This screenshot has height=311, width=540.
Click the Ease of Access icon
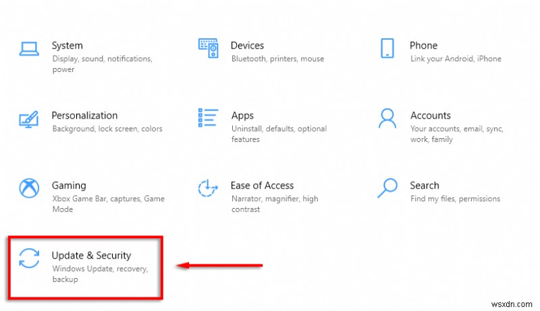click(x=208, y=188)
